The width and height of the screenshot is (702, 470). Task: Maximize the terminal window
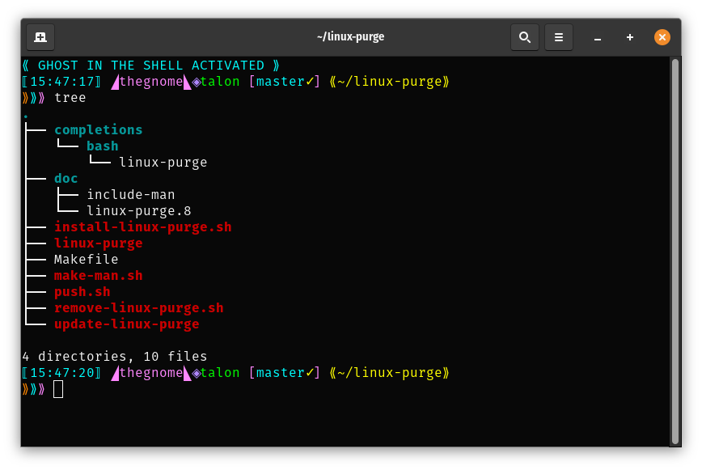[x=630, y=37]
